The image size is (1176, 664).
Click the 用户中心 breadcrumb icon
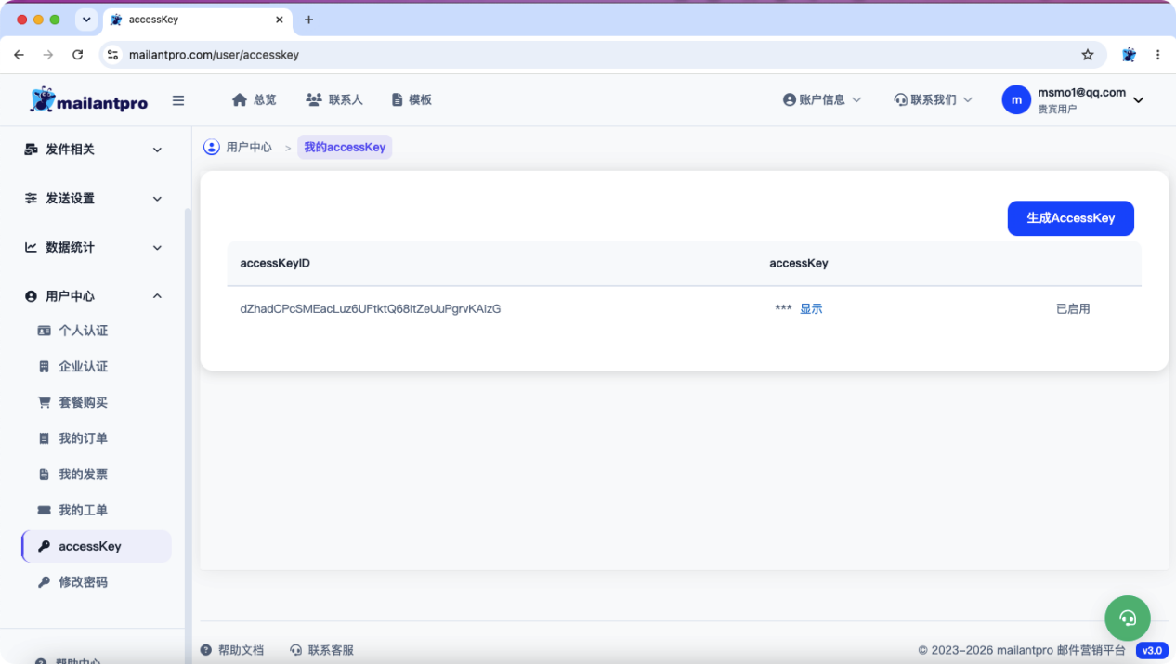click(212, 147)
